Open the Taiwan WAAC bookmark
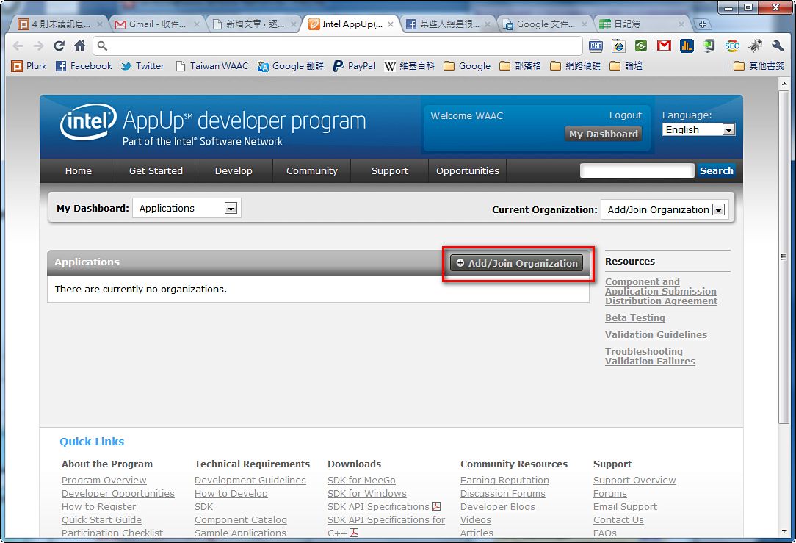 [x=212, y=66]
